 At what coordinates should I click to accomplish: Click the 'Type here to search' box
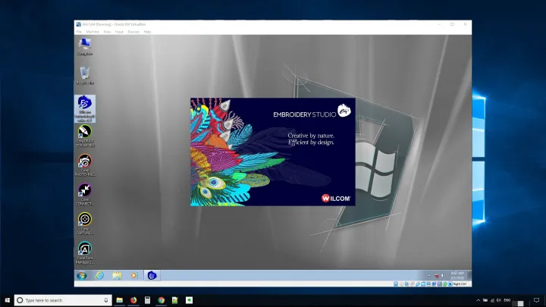tap(61, 300)
